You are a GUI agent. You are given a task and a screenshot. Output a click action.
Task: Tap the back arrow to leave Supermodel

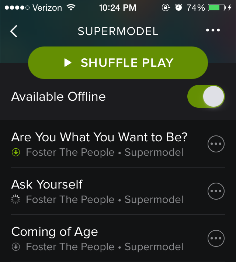14,31
